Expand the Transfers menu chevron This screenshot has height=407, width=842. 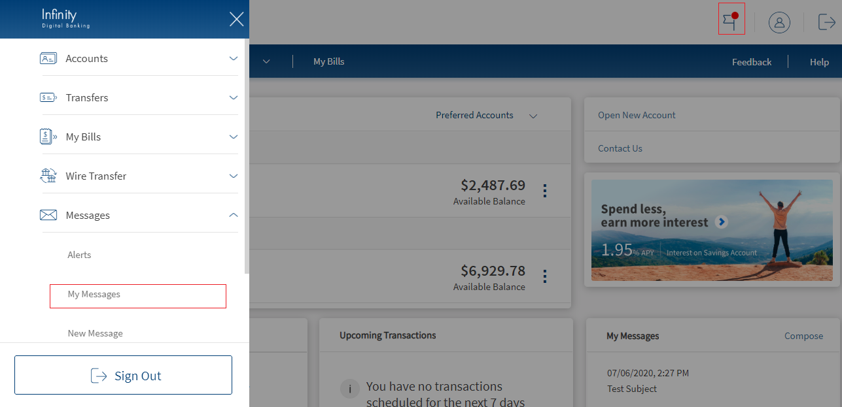point(234,97)
